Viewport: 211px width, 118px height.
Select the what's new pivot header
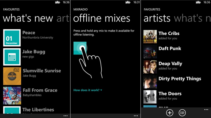tap(28, 18)
